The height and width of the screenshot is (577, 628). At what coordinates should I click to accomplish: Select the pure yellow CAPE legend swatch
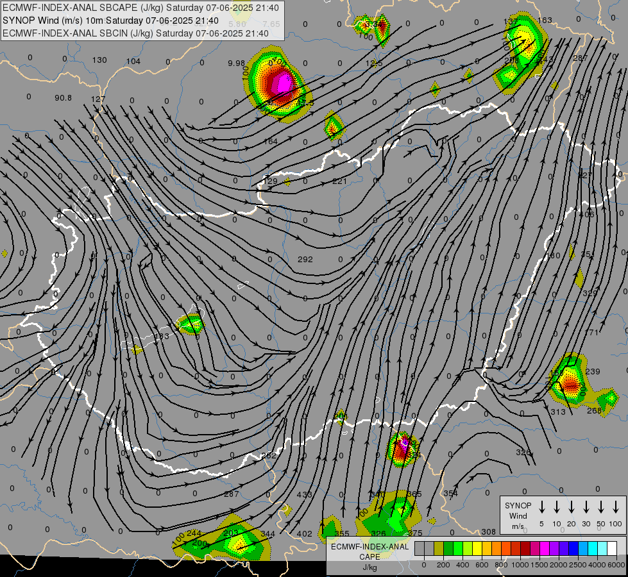[x=477, y=549]
